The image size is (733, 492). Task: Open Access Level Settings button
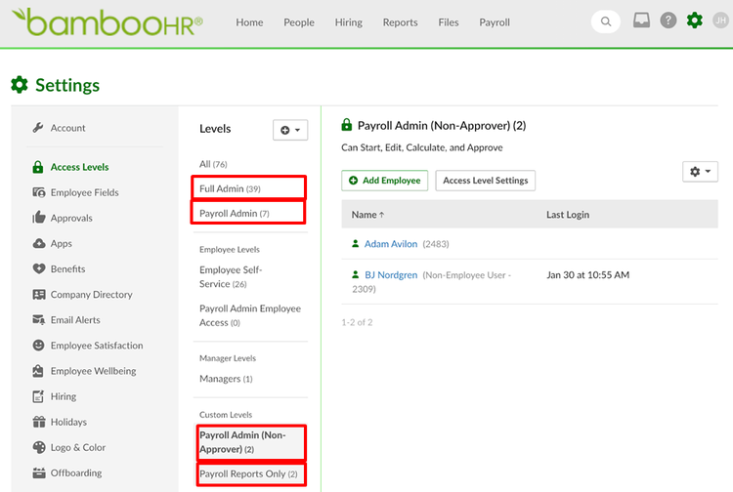point(485,181)
